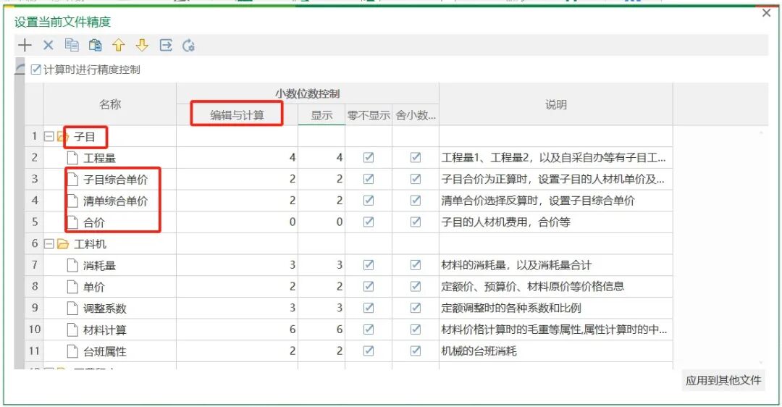The image size is (782, 407).
Task: Click the document icon beside 材料计算
Action: pos(72,330)
